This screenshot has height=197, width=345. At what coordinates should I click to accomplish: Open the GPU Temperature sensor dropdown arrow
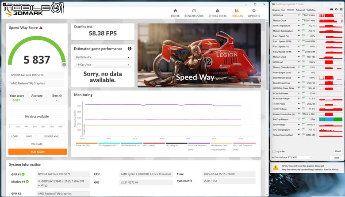coord(299,26)
